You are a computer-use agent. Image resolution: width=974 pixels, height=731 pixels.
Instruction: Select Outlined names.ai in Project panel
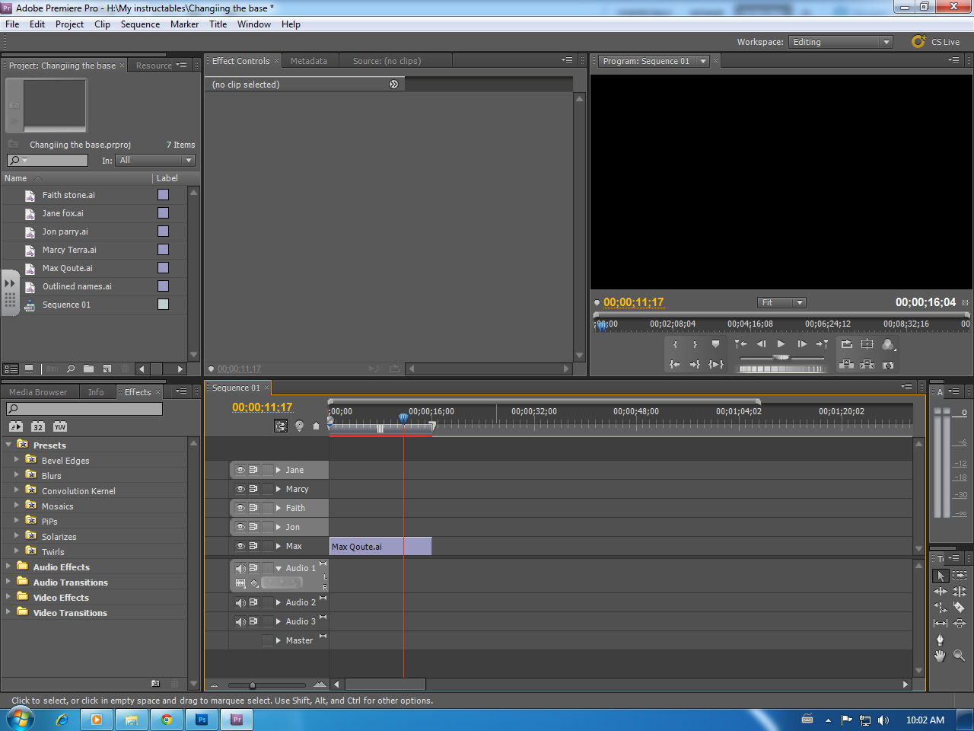(x=77, y=286)
